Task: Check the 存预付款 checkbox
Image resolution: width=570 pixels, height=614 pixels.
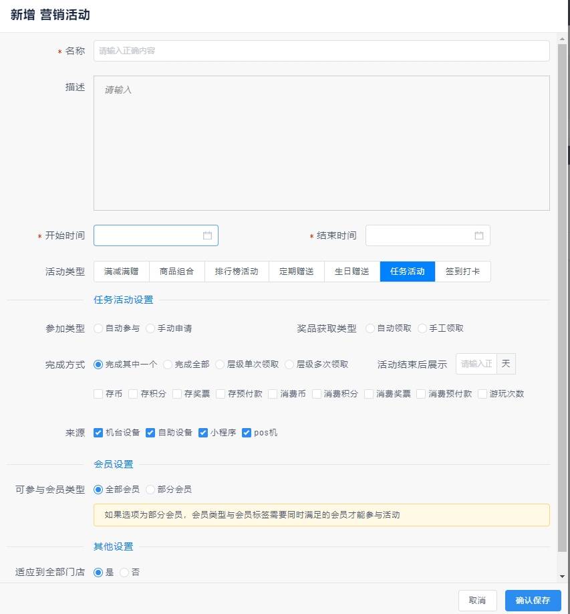Action: pyautogui.click(x=221, y=394)
